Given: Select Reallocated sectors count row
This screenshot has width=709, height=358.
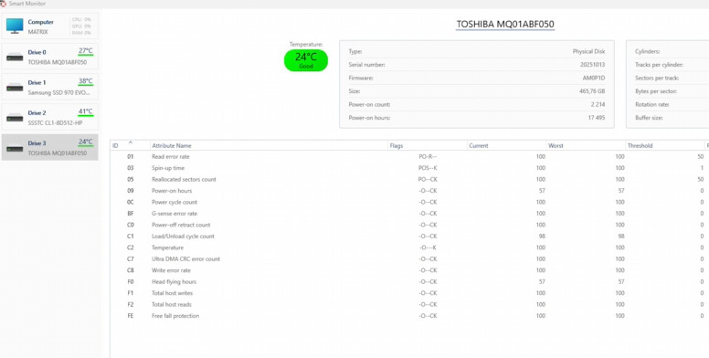Looking at the screenshot, I should (409, 179).
